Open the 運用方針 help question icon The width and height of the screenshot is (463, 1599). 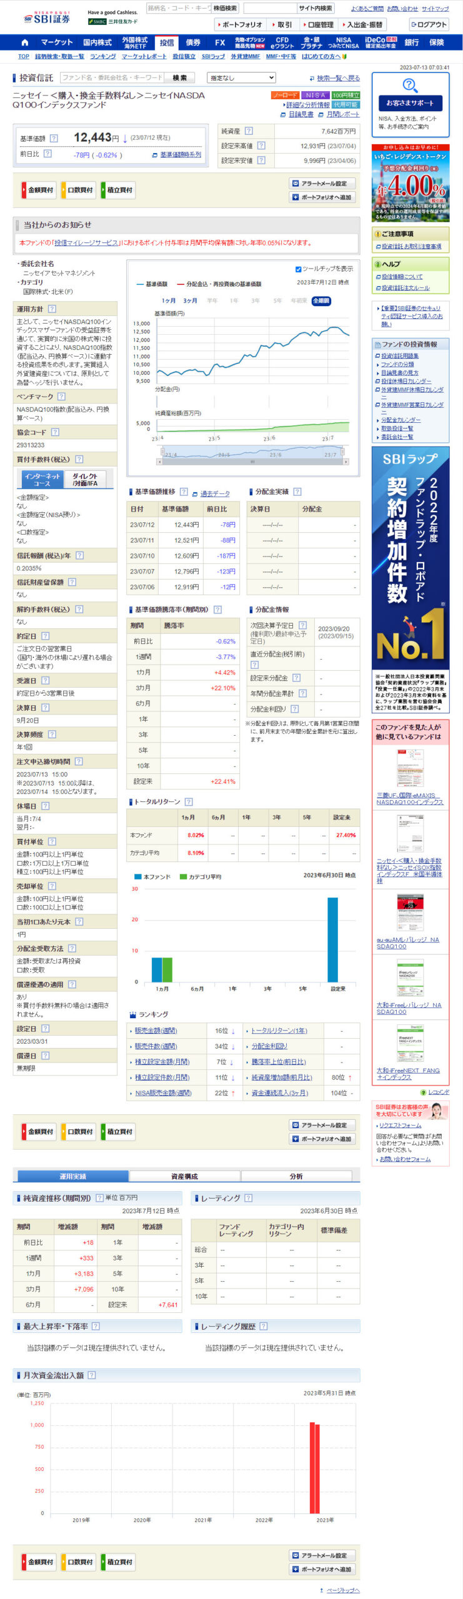[52, 309]
